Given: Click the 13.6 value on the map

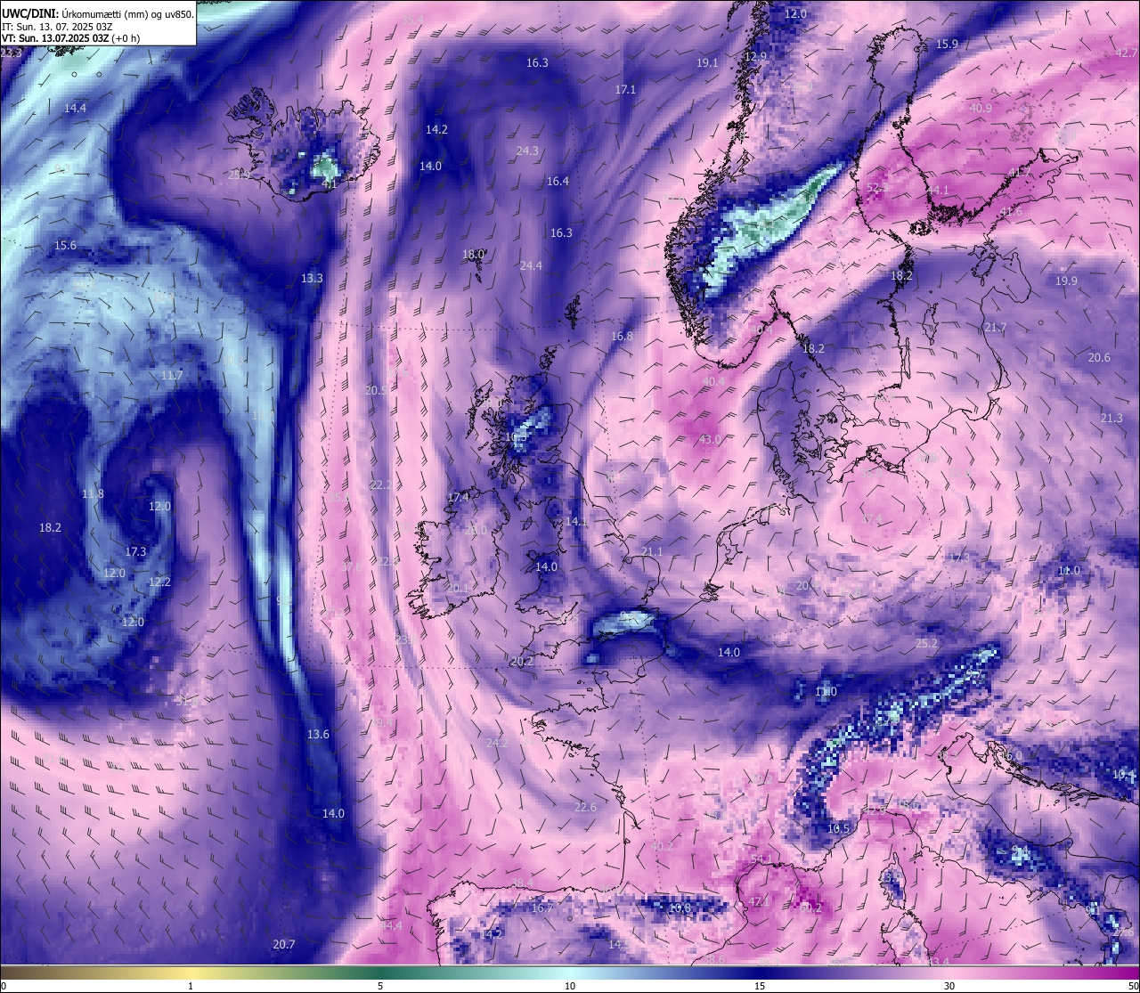Looking at the screenshot, I should click(x=318, y=734).
